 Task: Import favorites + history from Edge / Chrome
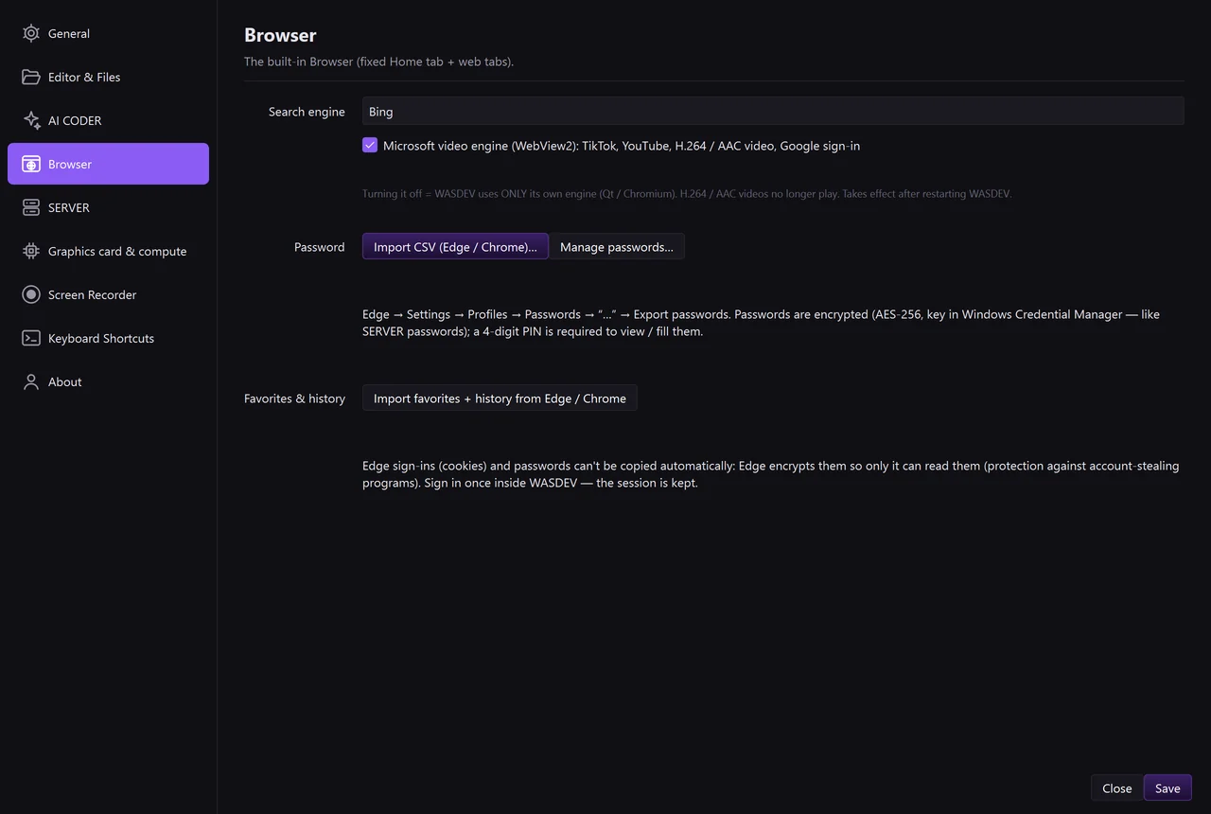click(x=500, y=398)
